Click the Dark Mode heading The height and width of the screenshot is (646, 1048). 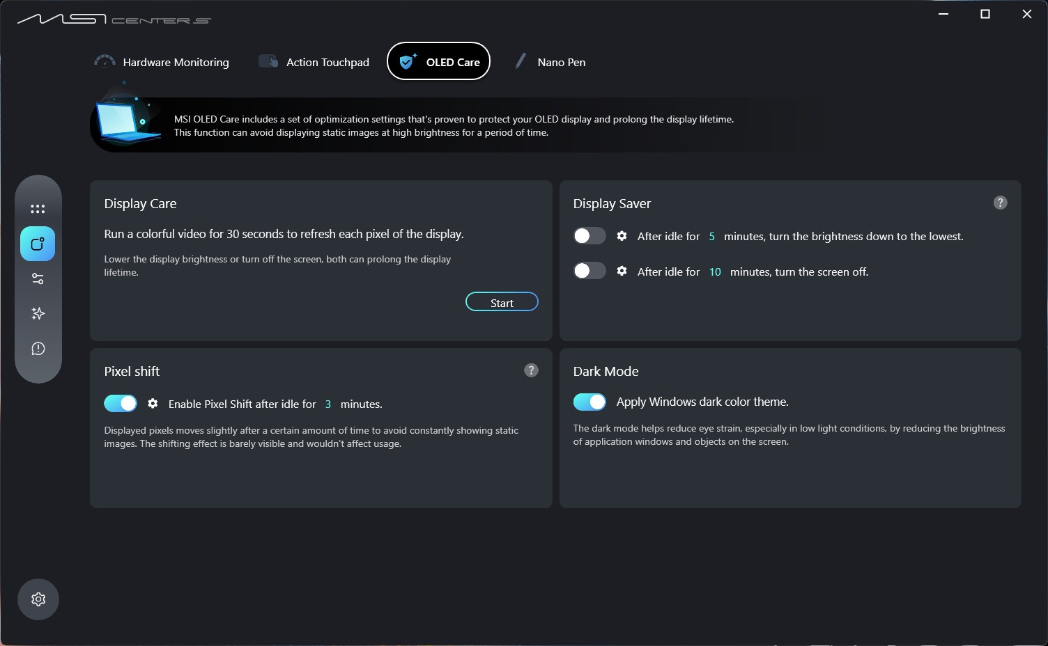coord(606,371)
